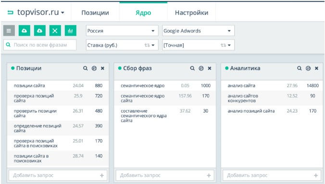Click the 24.04 bid value
Image resolution: width=325 pixels, height=184 pixels.
pos(78,86)
